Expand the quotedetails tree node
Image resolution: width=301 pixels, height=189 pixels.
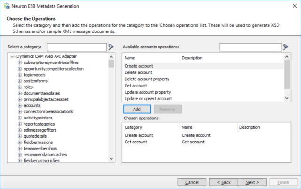tap(20, 136)
